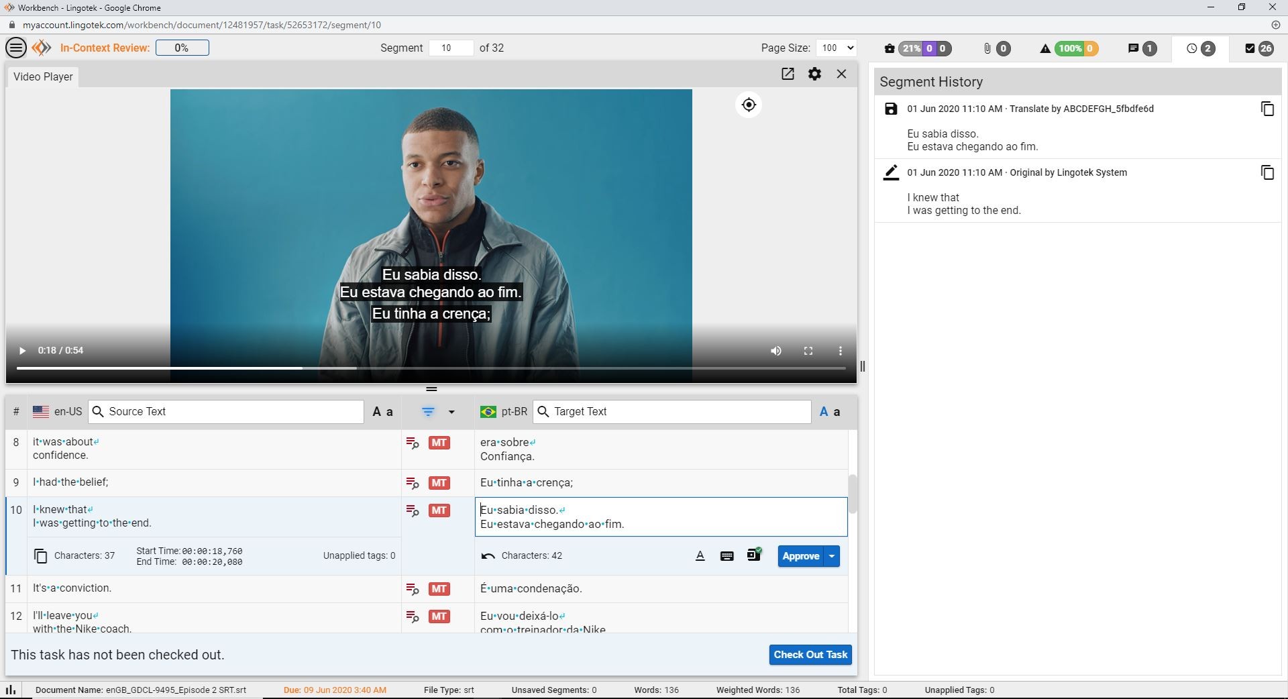Expand the Approve button dropdown arrow
The image size is (1288, 699).
832,556
